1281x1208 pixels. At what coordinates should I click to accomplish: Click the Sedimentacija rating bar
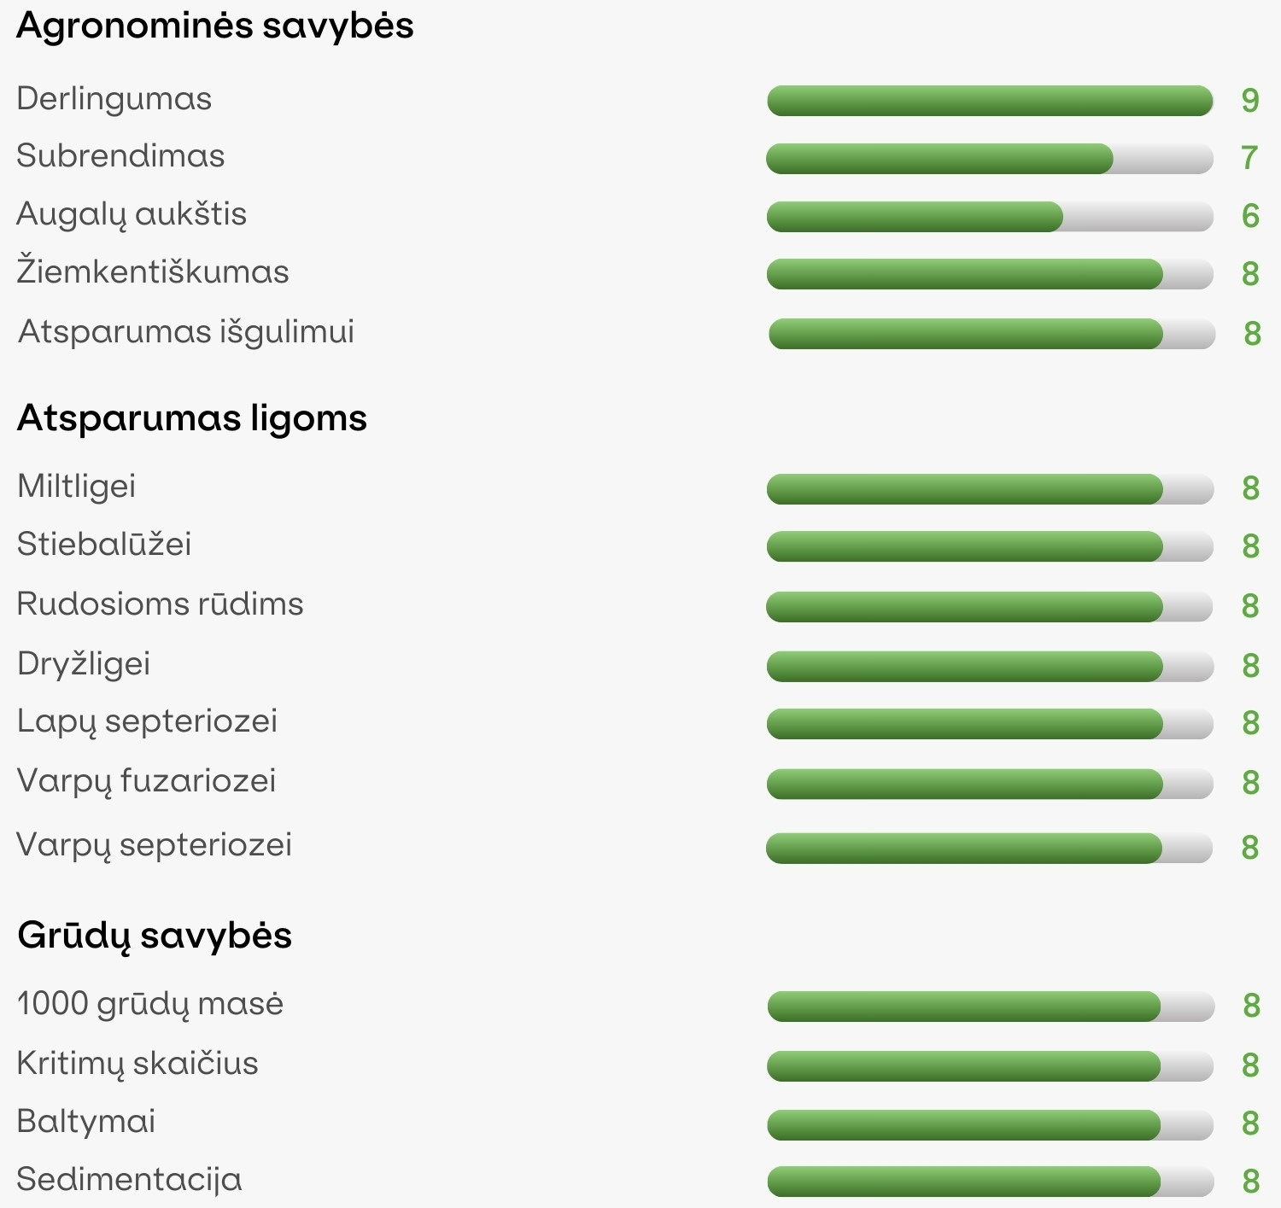coord(991,1182)
